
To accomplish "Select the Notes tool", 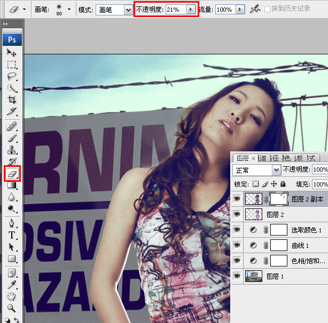I will pyautogui.click(x=12, y=273).
